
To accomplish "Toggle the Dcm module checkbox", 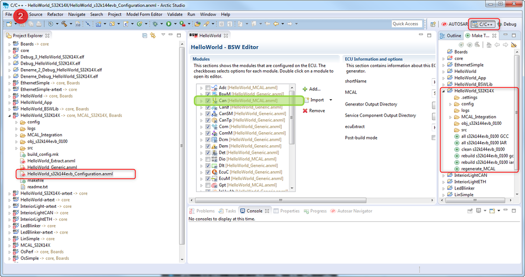I will pos(208,140).
